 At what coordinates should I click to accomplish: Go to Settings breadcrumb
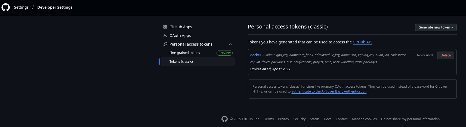coord(21,7)
